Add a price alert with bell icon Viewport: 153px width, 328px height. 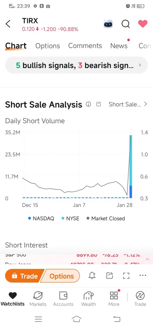click(92, 276)
